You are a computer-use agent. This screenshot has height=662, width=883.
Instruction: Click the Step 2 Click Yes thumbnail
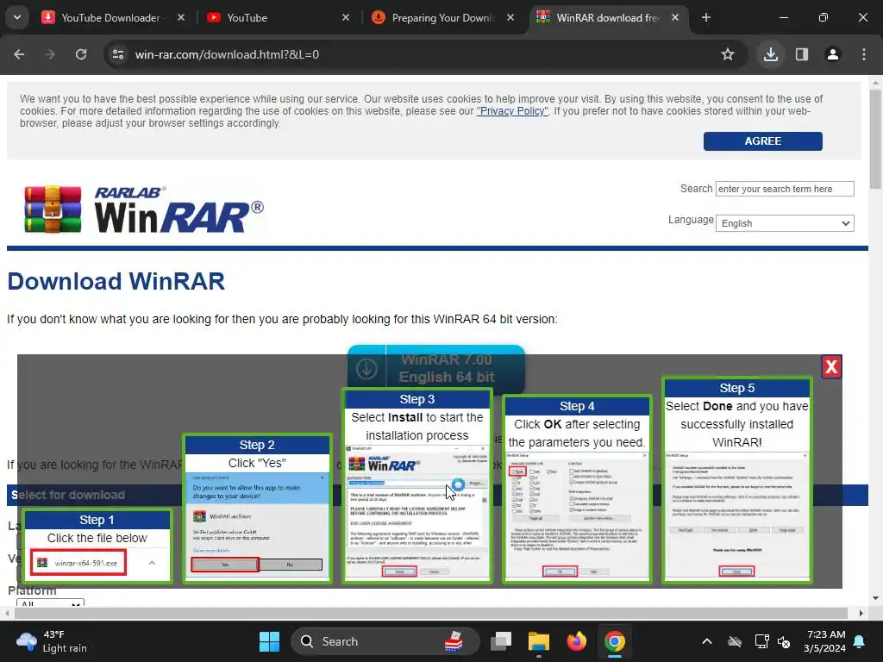pyautogui.click(x=257, y=509)
